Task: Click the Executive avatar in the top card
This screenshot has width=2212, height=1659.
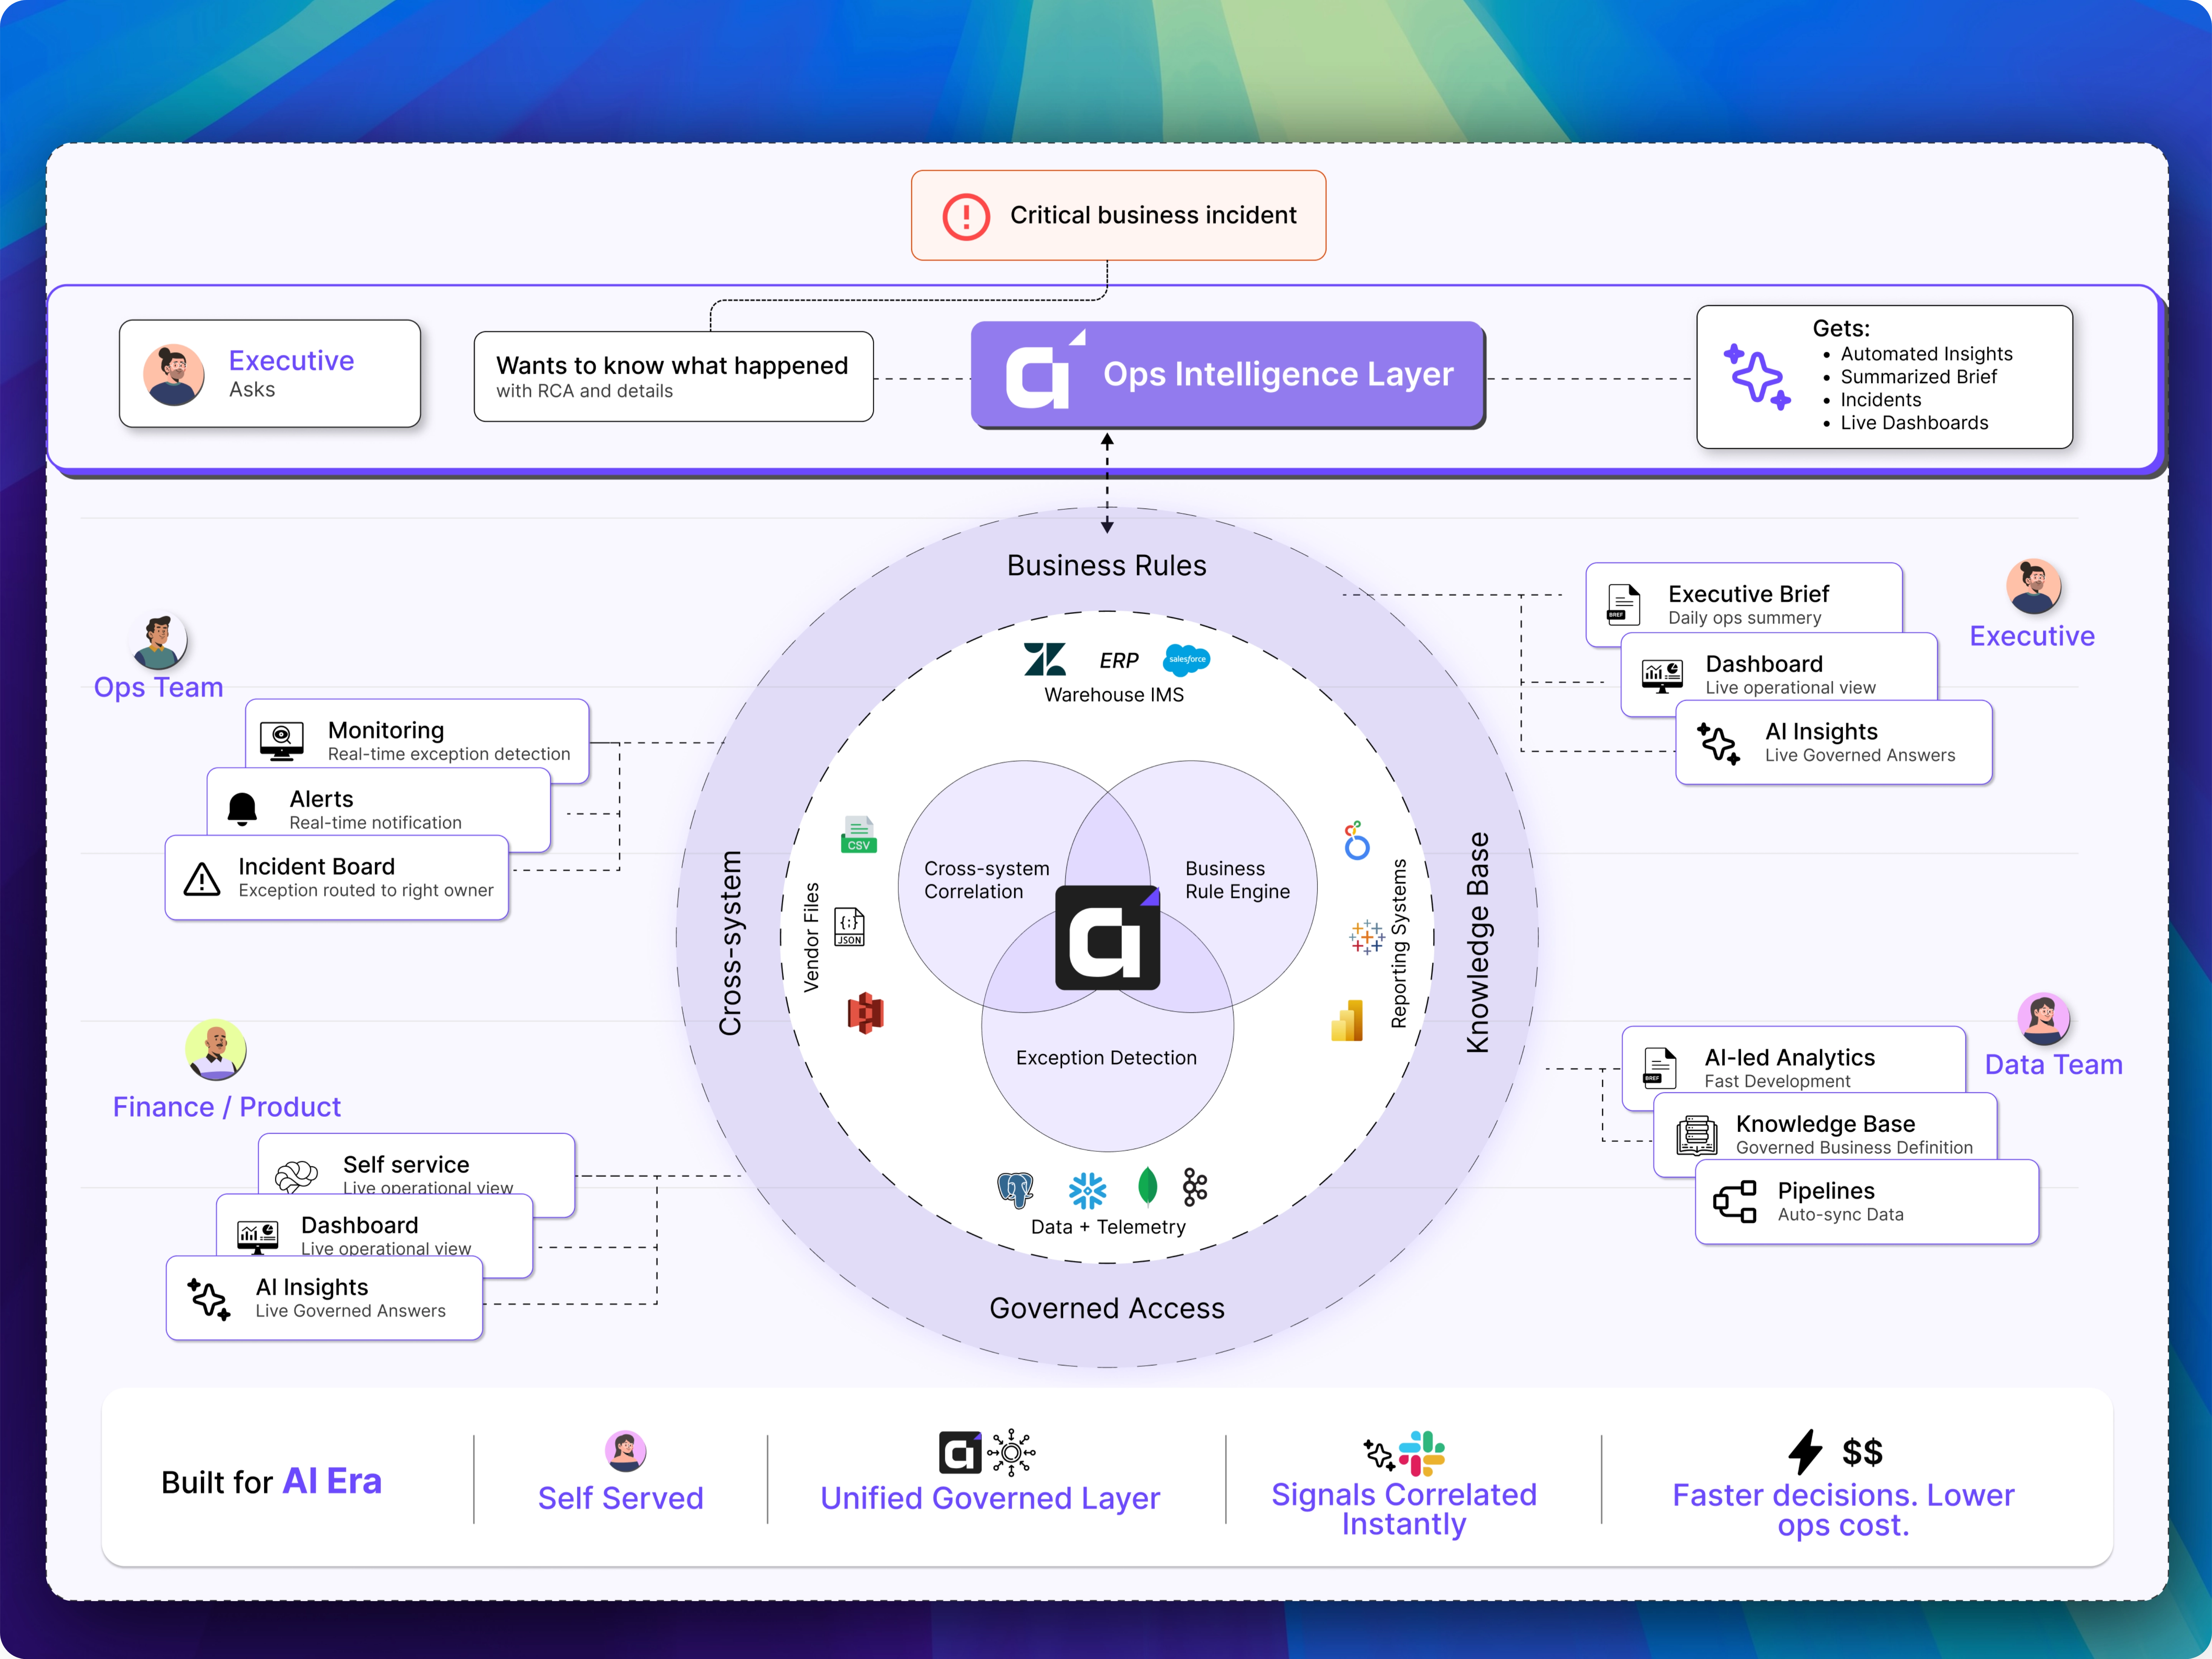Action: click(174, 374)
